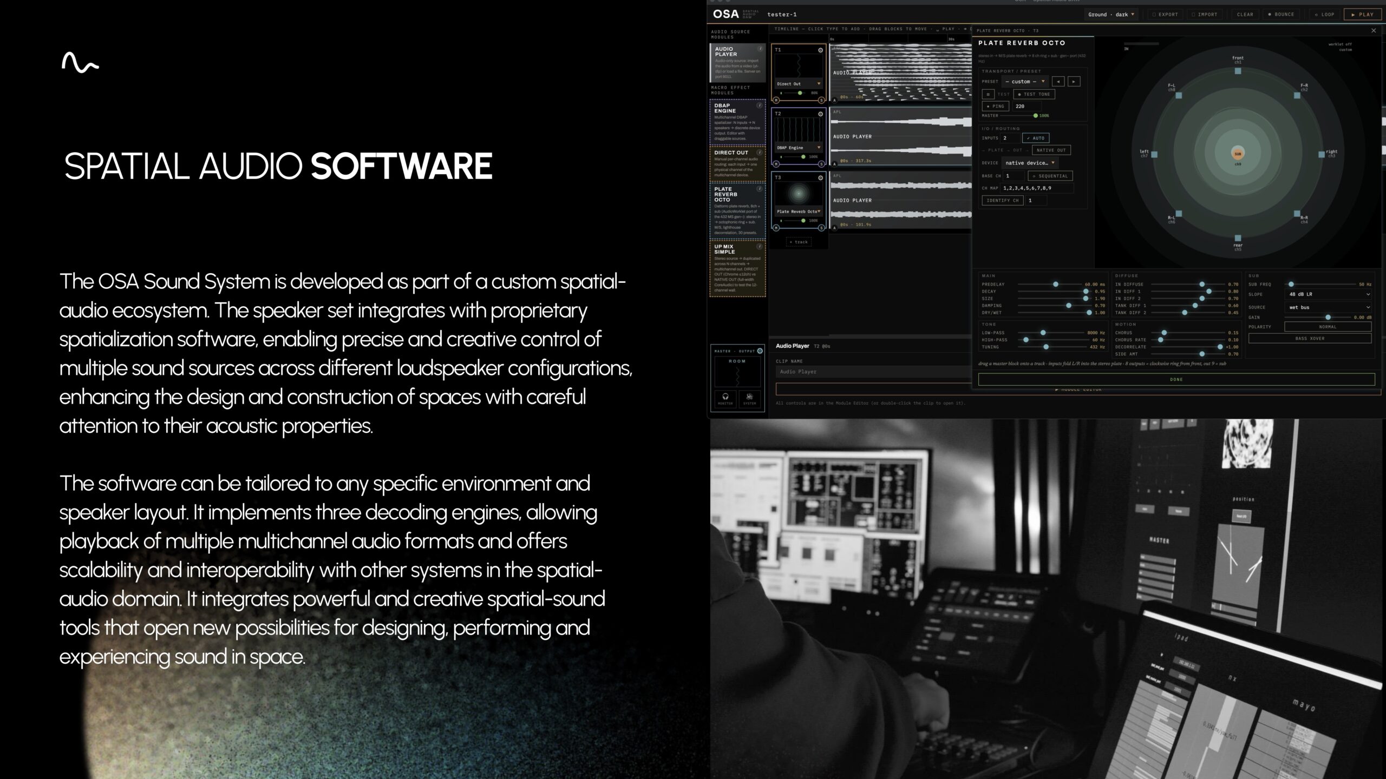This screenshot has width=1386, height=779.
Task: Click the Clip Name input field
Action: tap(873, 372)
